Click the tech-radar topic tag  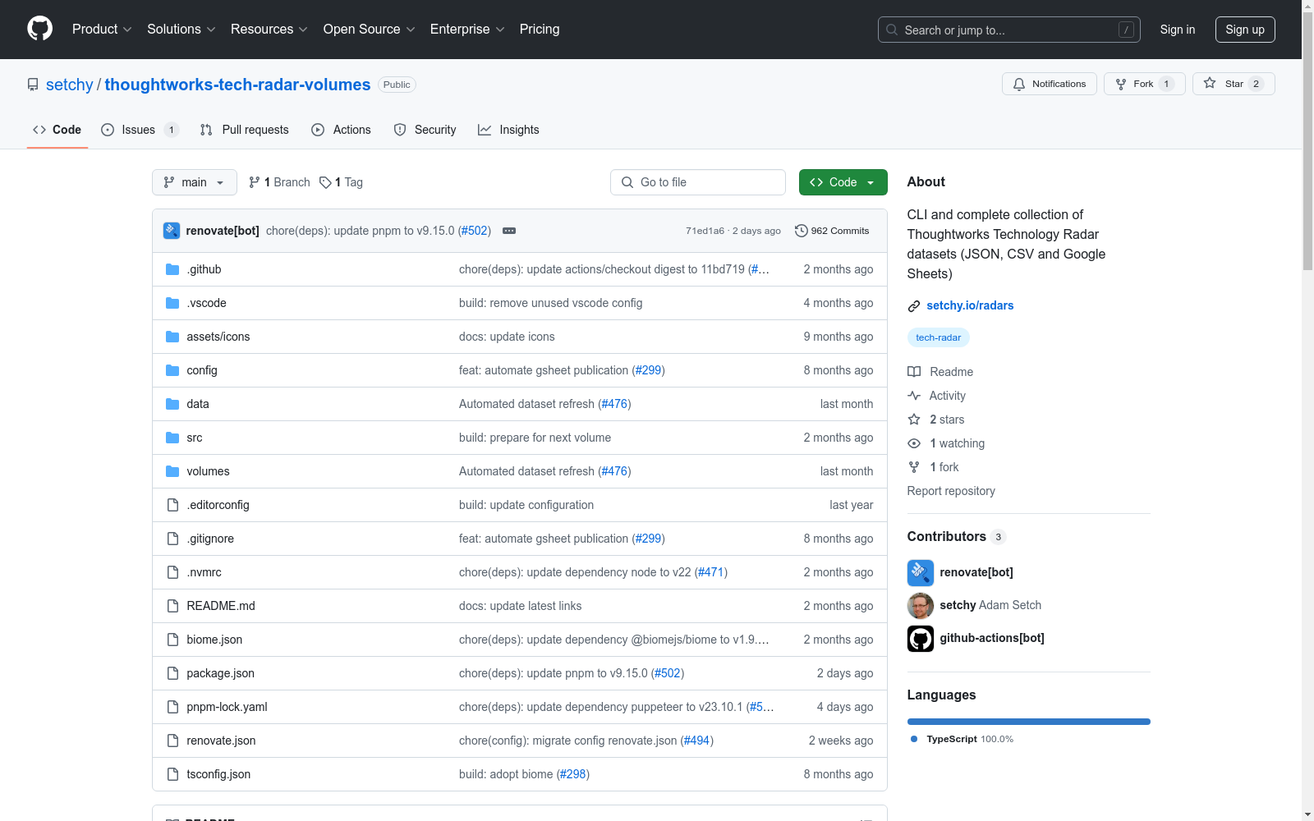[939, 337]
